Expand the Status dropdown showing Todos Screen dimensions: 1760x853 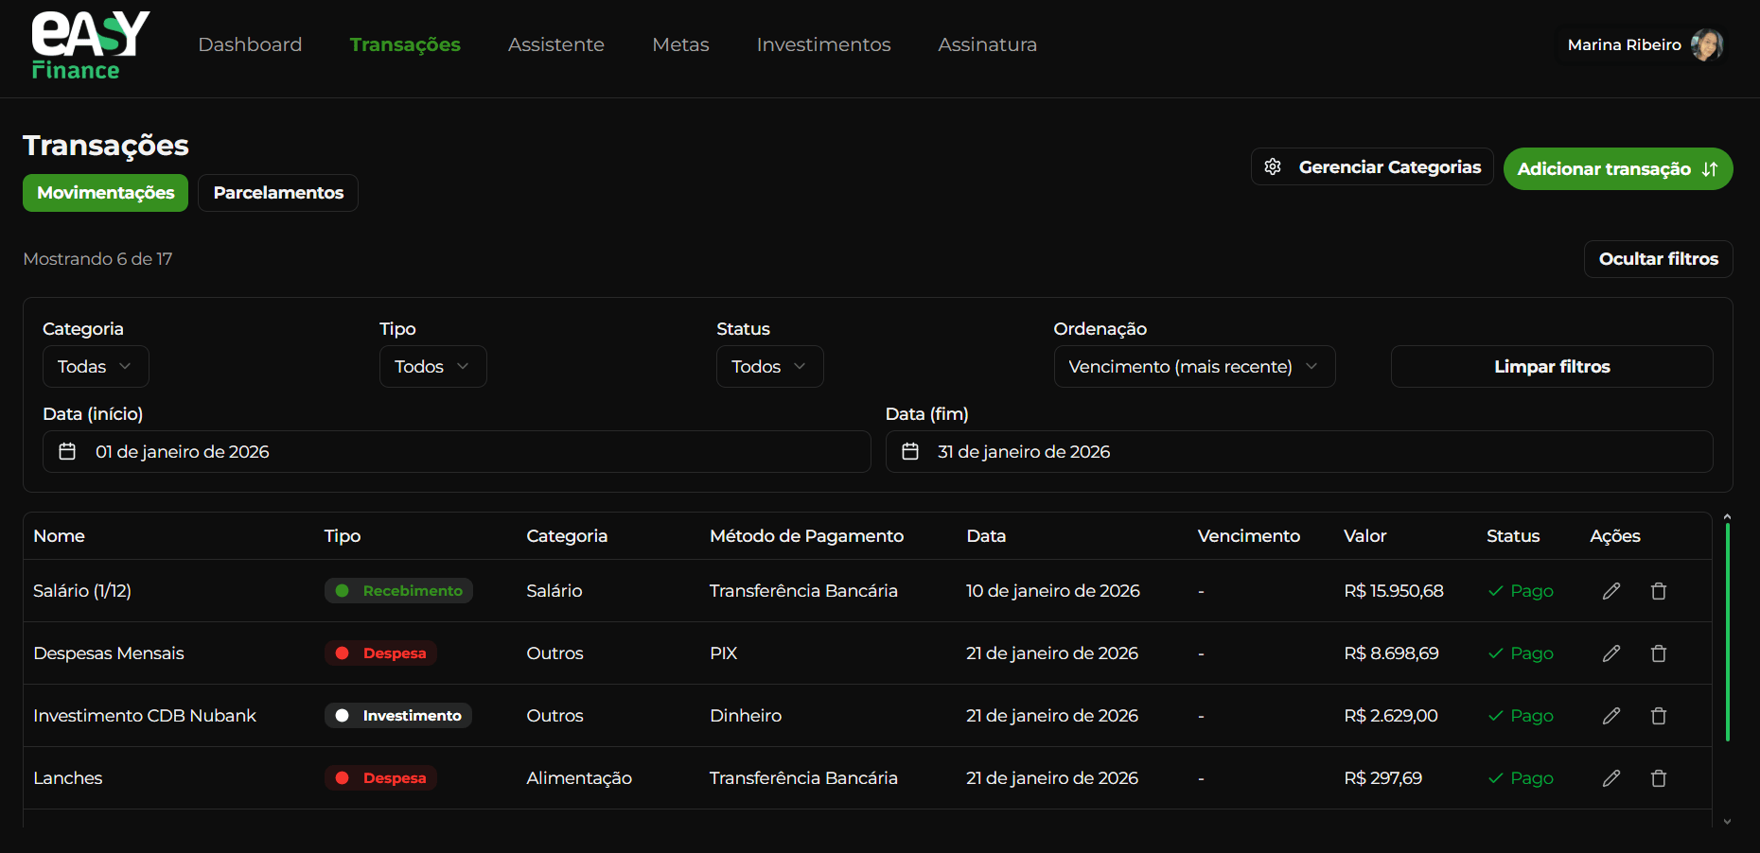coord(769,366)
